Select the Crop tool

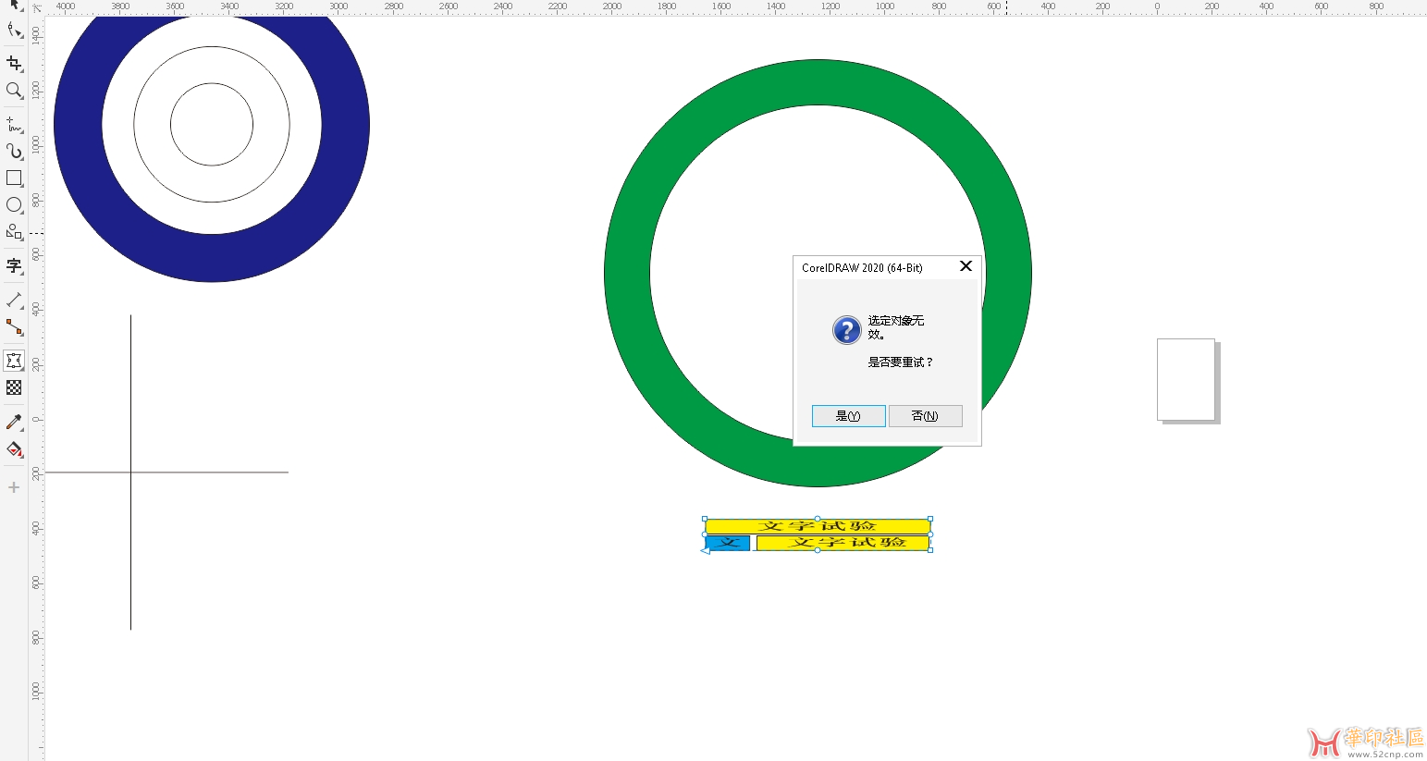14,63
